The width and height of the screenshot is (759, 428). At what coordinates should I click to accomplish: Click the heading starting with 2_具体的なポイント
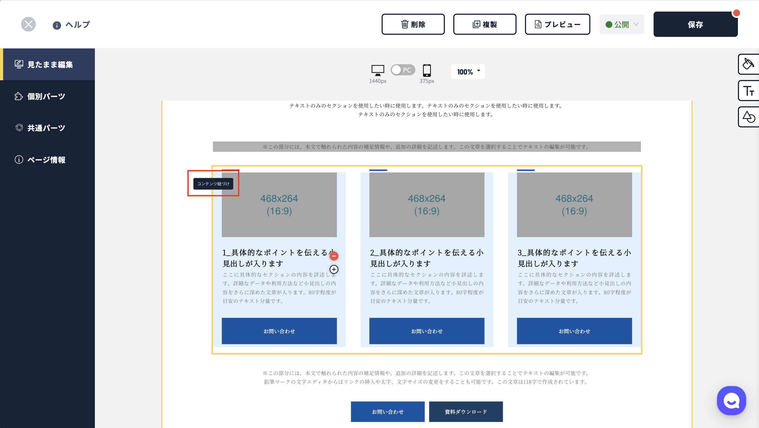point(427,258)
